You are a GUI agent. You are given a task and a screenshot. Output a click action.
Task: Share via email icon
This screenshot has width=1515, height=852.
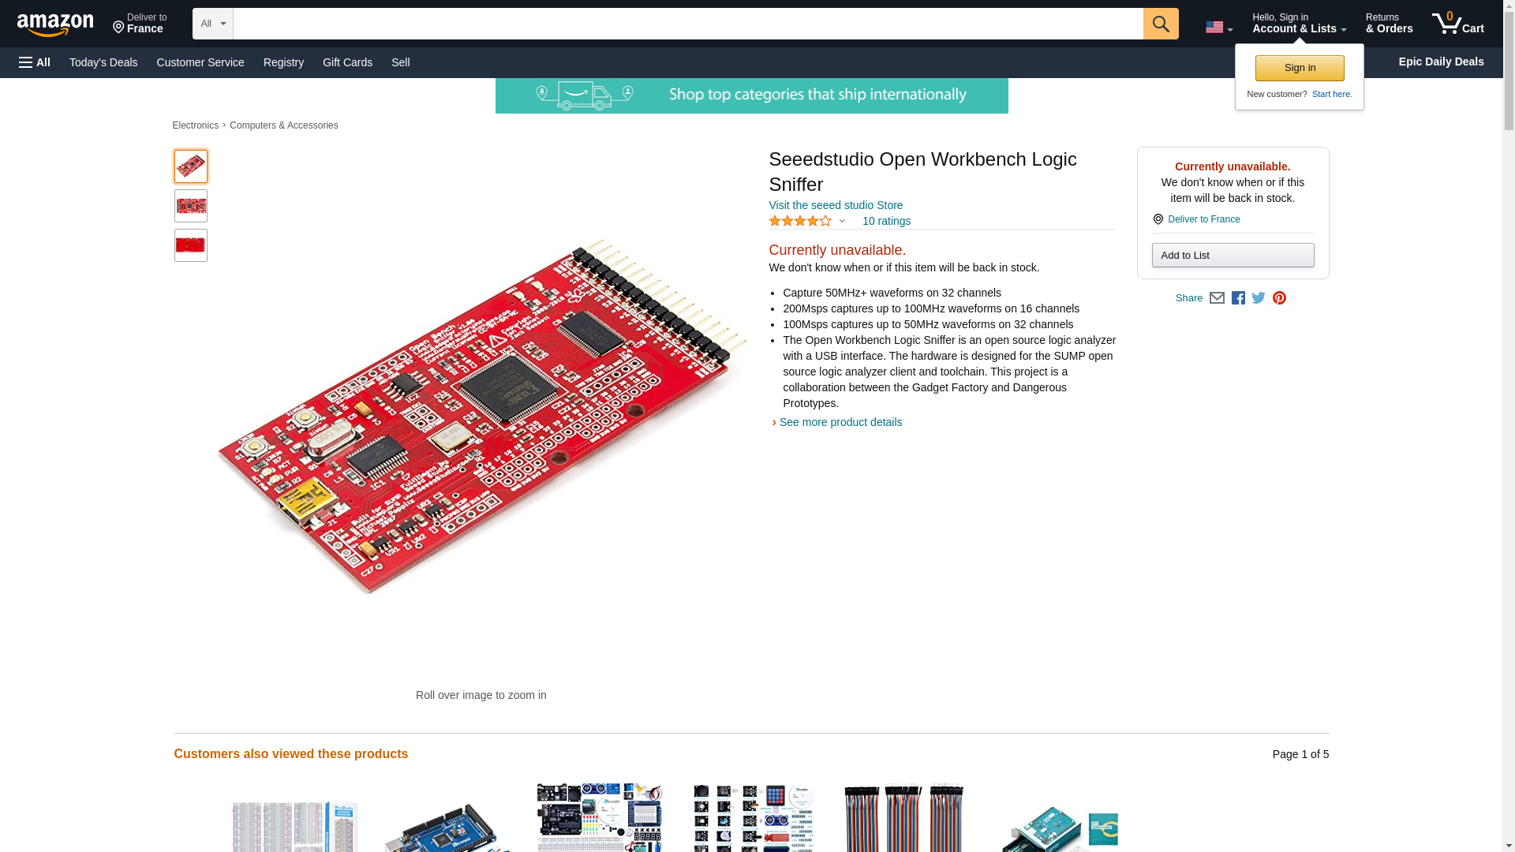coord(1217,298)
